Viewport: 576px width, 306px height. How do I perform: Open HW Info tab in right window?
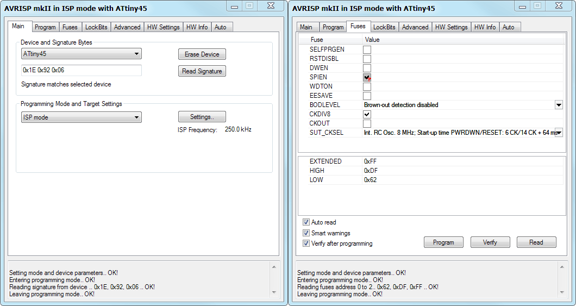(485, 27)
